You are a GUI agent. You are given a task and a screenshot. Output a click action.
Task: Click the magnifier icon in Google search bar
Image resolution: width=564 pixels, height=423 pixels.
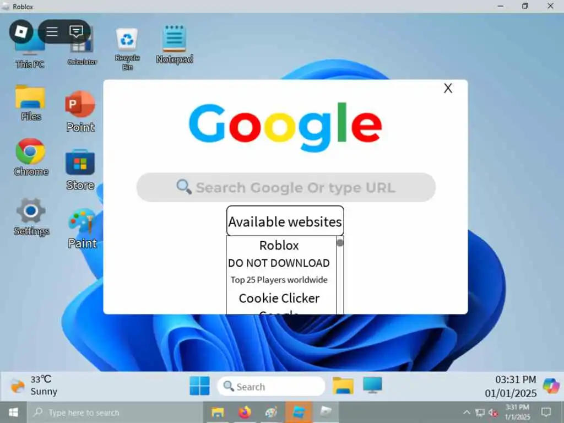[x=184, y=187]
